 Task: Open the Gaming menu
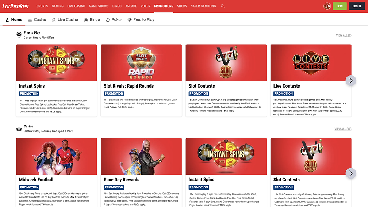[x=58, y=6]
